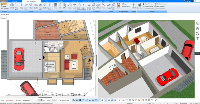Open the tools wrench icon in title bar

(184, 1)
